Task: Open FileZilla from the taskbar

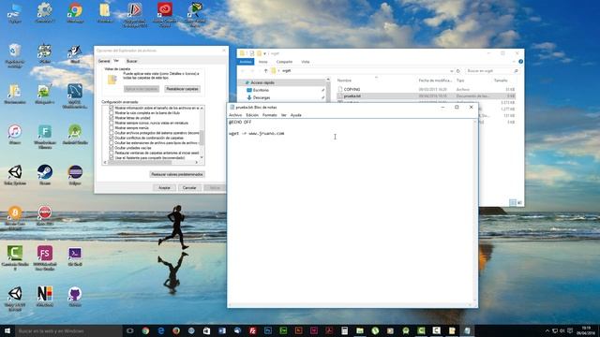Action: click(252, 330)
